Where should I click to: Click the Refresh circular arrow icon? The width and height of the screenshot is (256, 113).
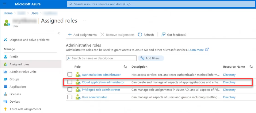coord(140,34)
